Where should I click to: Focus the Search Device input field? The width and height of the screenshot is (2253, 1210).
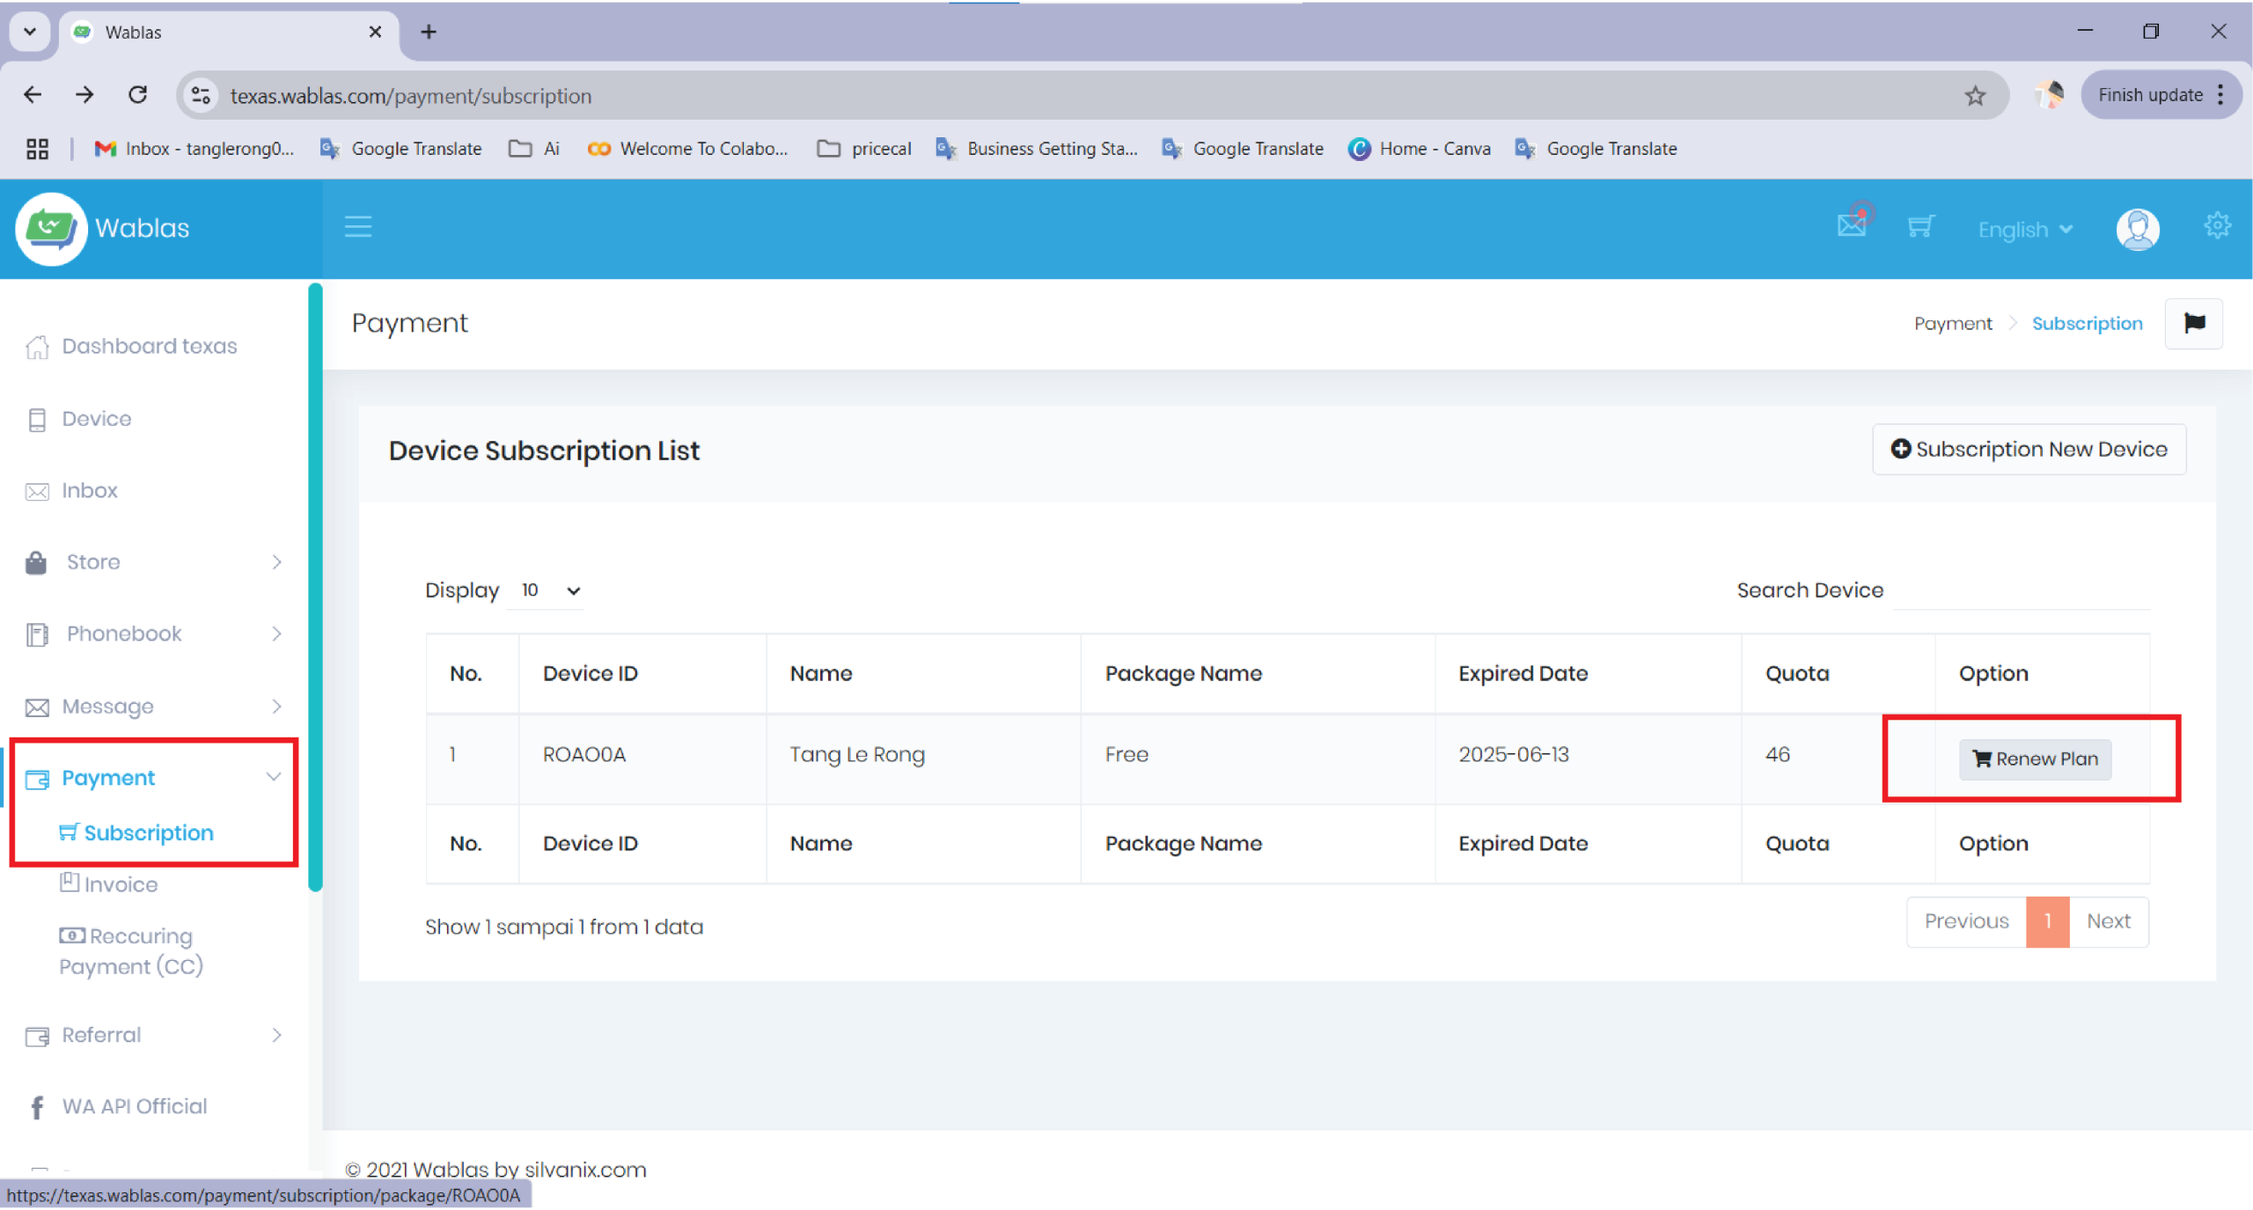(2022, 590)
